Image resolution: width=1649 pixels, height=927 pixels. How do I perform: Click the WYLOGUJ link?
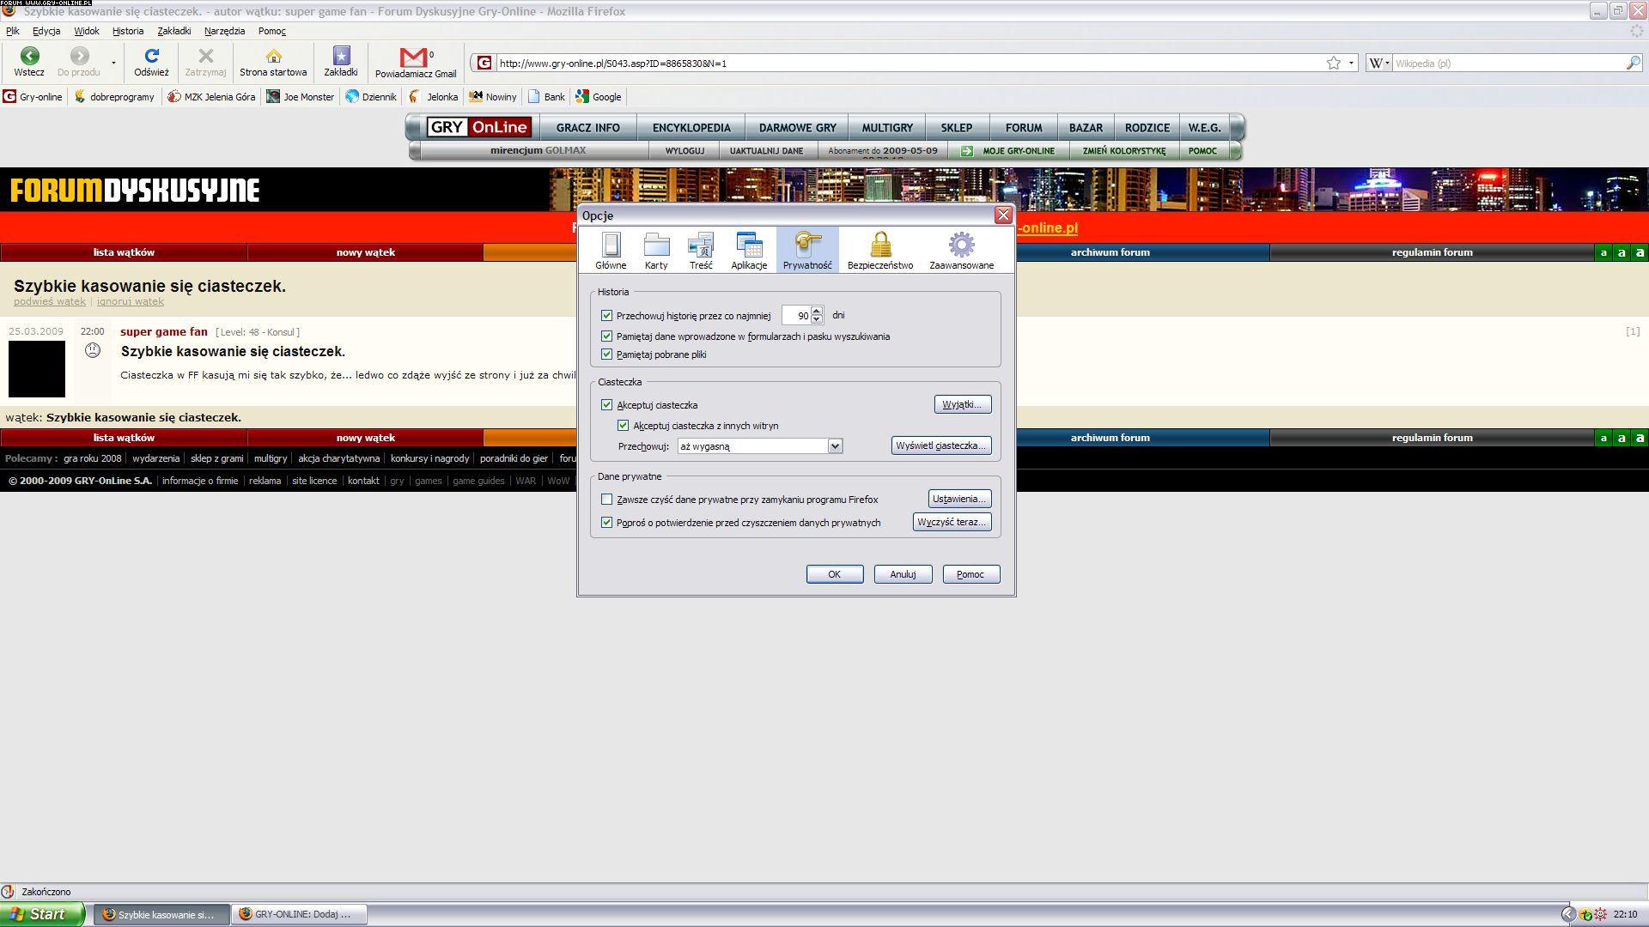tap(685, 151)
